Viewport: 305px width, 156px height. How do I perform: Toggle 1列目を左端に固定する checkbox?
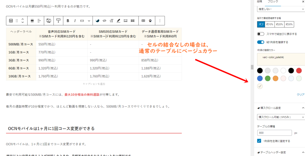click(259, 141)
